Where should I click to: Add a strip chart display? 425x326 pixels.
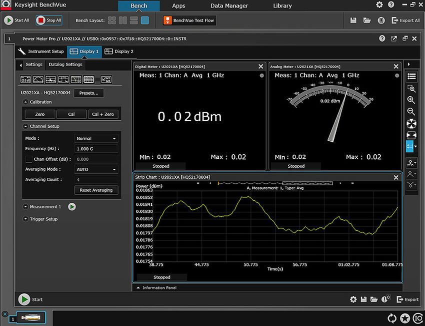click(51, 80)
